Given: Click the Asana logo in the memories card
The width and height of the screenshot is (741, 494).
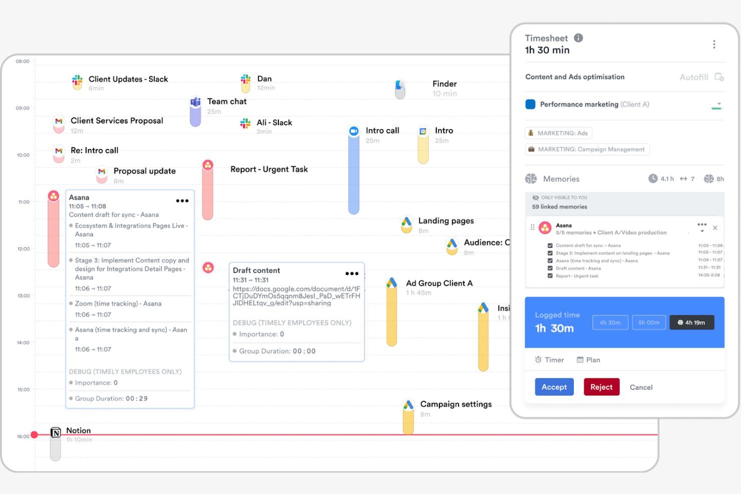Looking at the screenshot, I should tap(545, 228).
